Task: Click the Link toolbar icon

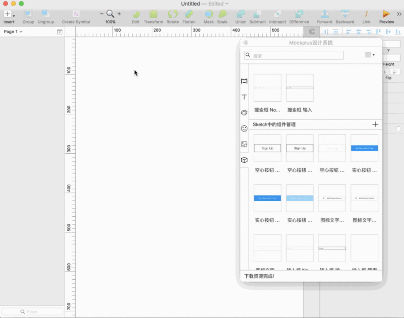Action: click(366, 14)
